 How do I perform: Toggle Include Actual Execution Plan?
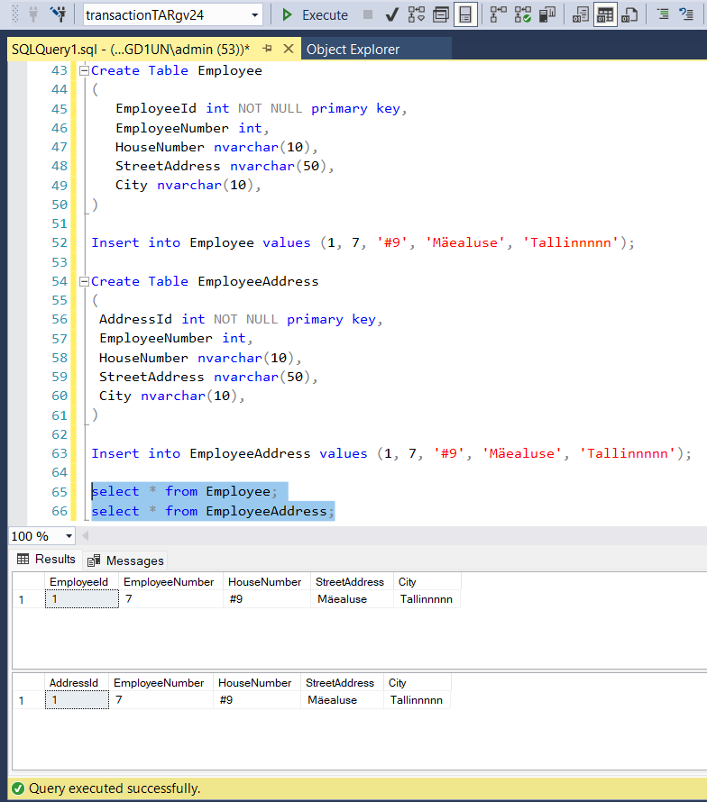tap(498, 14)
